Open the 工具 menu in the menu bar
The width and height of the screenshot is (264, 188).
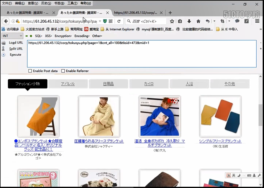(71, 3)
